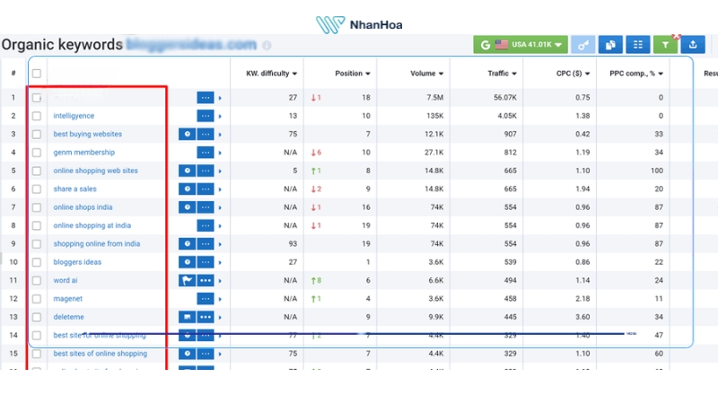Viewport: 718px width, 404px height.
Task: Click the round info icon for best buying websites
Action: pyautogui.click(x=188, y=134)
